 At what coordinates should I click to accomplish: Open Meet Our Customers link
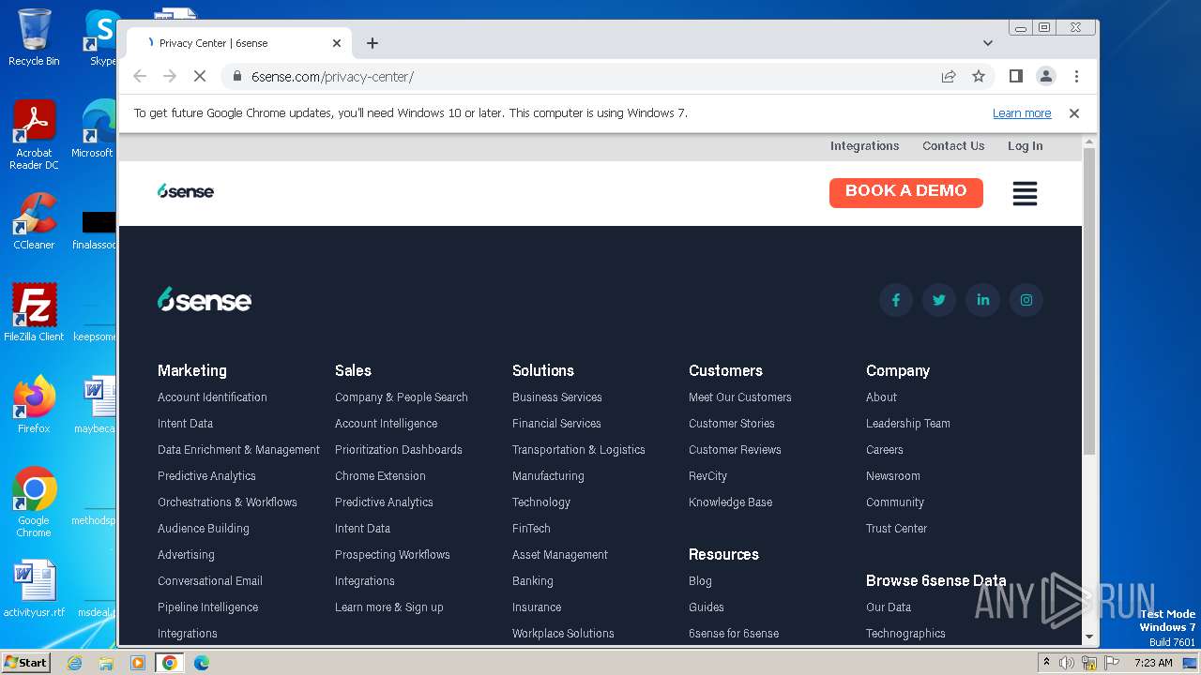click(740, 397)
